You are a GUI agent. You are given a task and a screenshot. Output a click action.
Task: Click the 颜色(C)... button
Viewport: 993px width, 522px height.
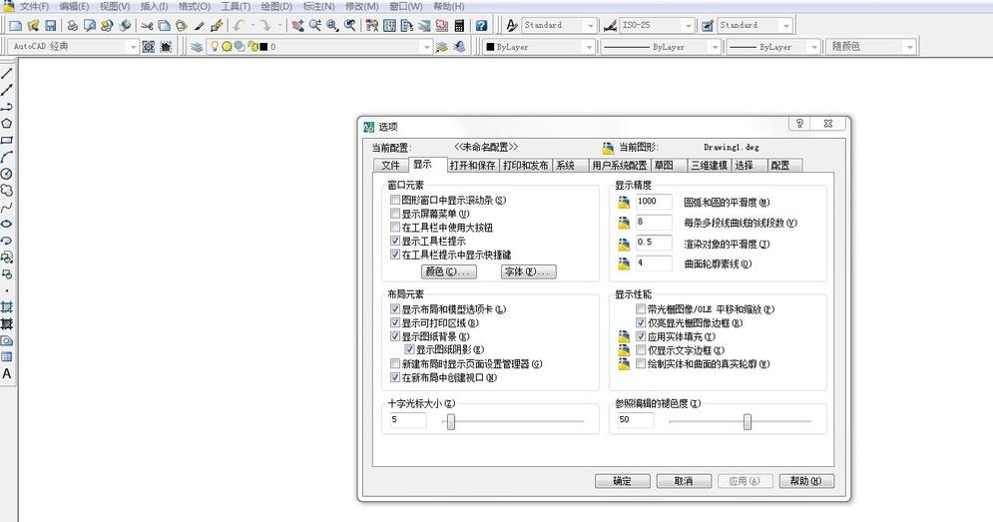pyautogui.click(x=448, y=271)
